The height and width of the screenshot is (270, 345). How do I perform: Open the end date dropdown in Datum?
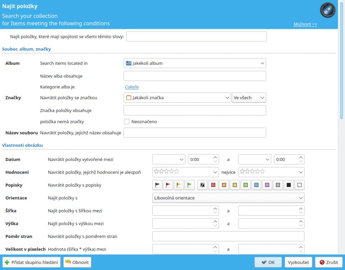click(254, 159)
